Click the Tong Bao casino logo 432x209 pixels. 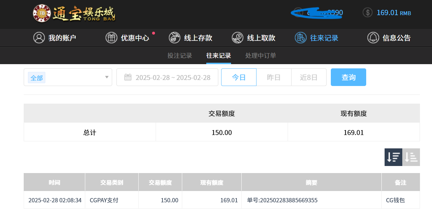click(x=74, y=13)
